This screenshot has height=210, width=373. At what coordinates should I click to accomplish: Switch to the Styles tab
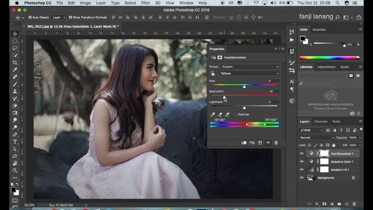click(344, 67)
